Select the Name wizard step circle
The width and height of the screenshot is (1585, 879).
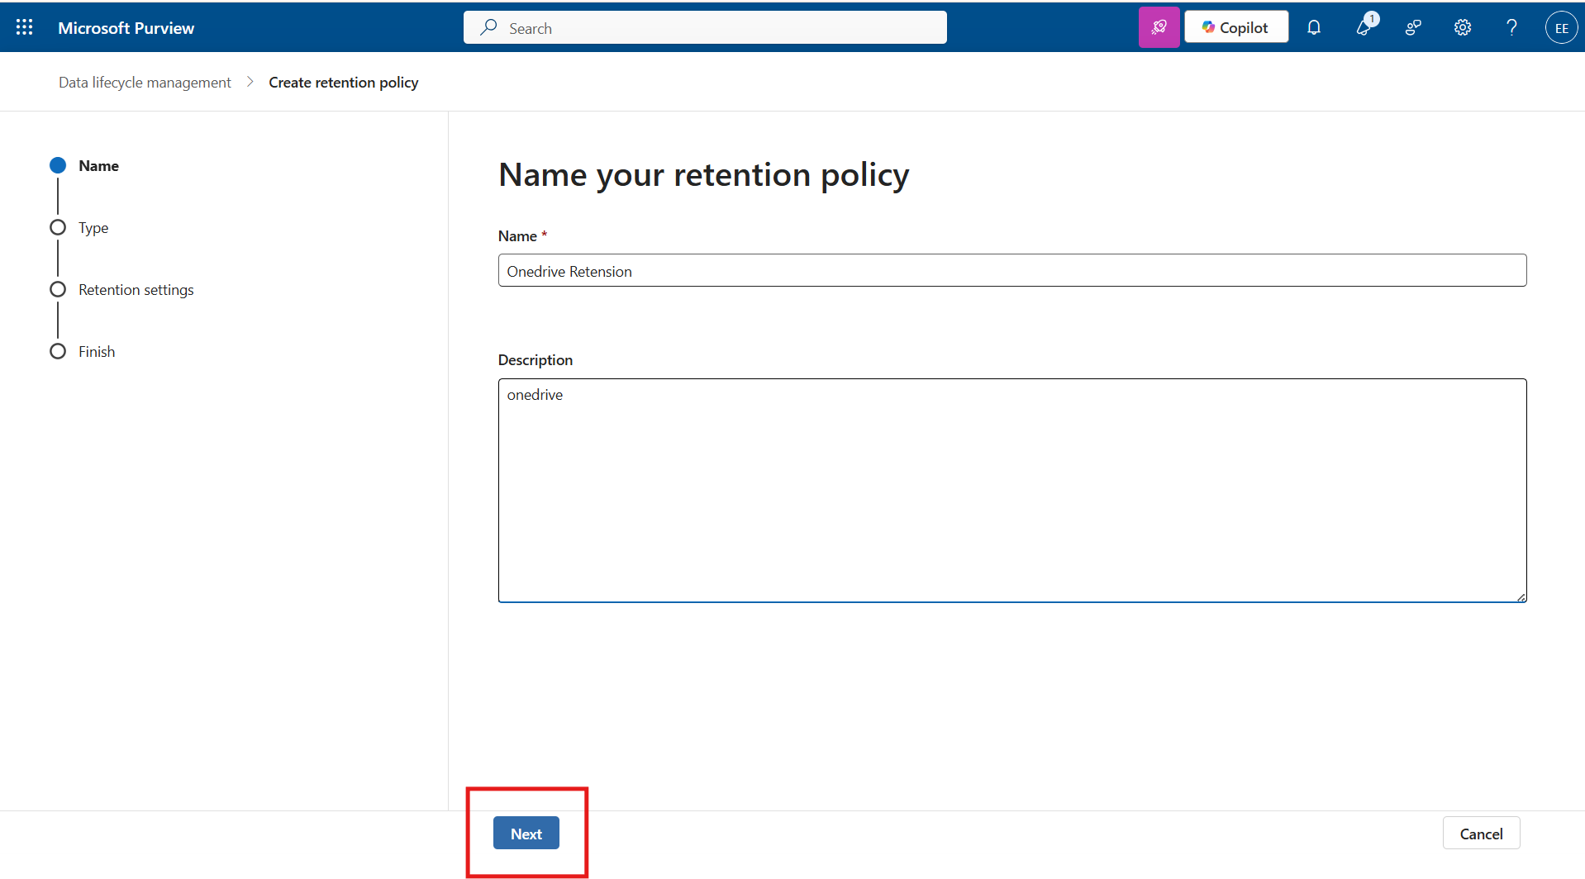57,165
